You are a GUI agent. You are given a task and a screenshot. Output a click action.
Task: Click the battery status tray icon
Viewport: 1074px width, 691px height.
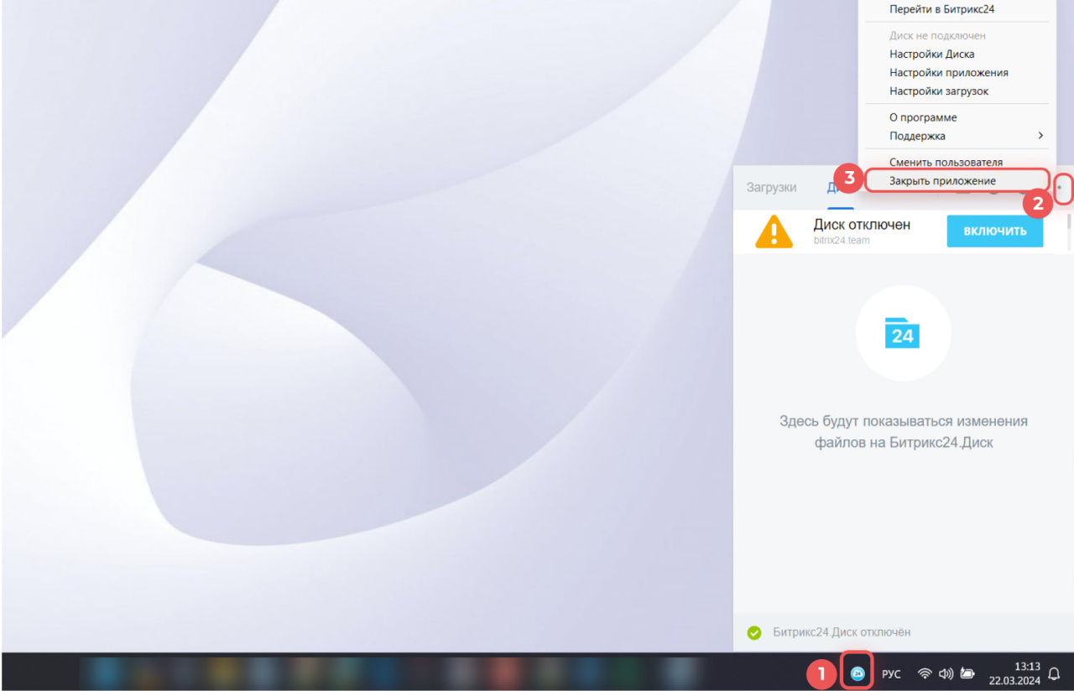click(968, 673)
